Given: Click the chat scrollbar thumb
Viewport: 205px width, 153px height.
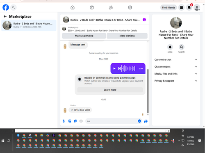Looking at the screenshot, I should pos(148,91).
